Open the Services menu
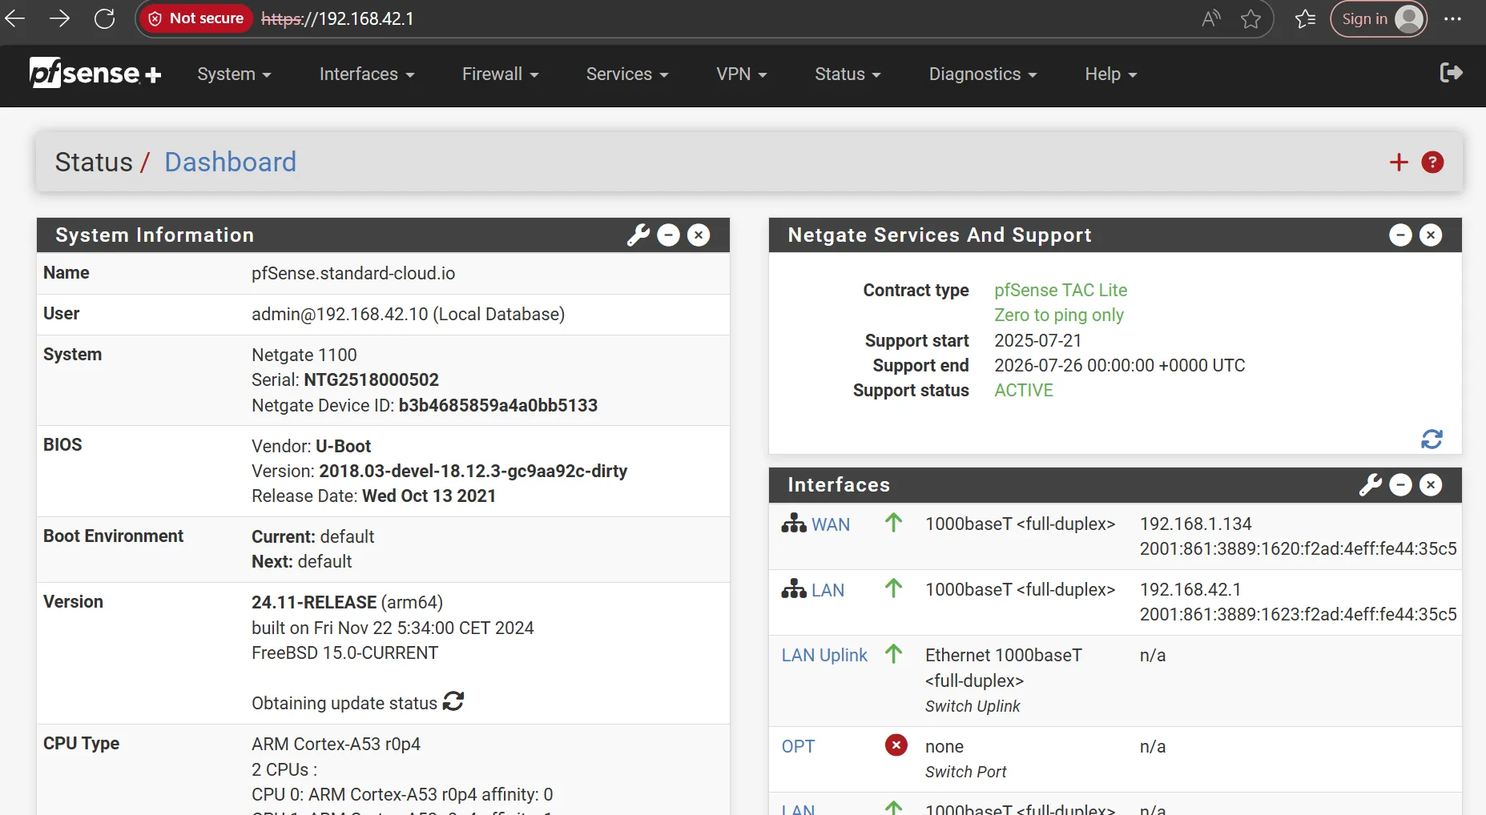 point(626,74)
